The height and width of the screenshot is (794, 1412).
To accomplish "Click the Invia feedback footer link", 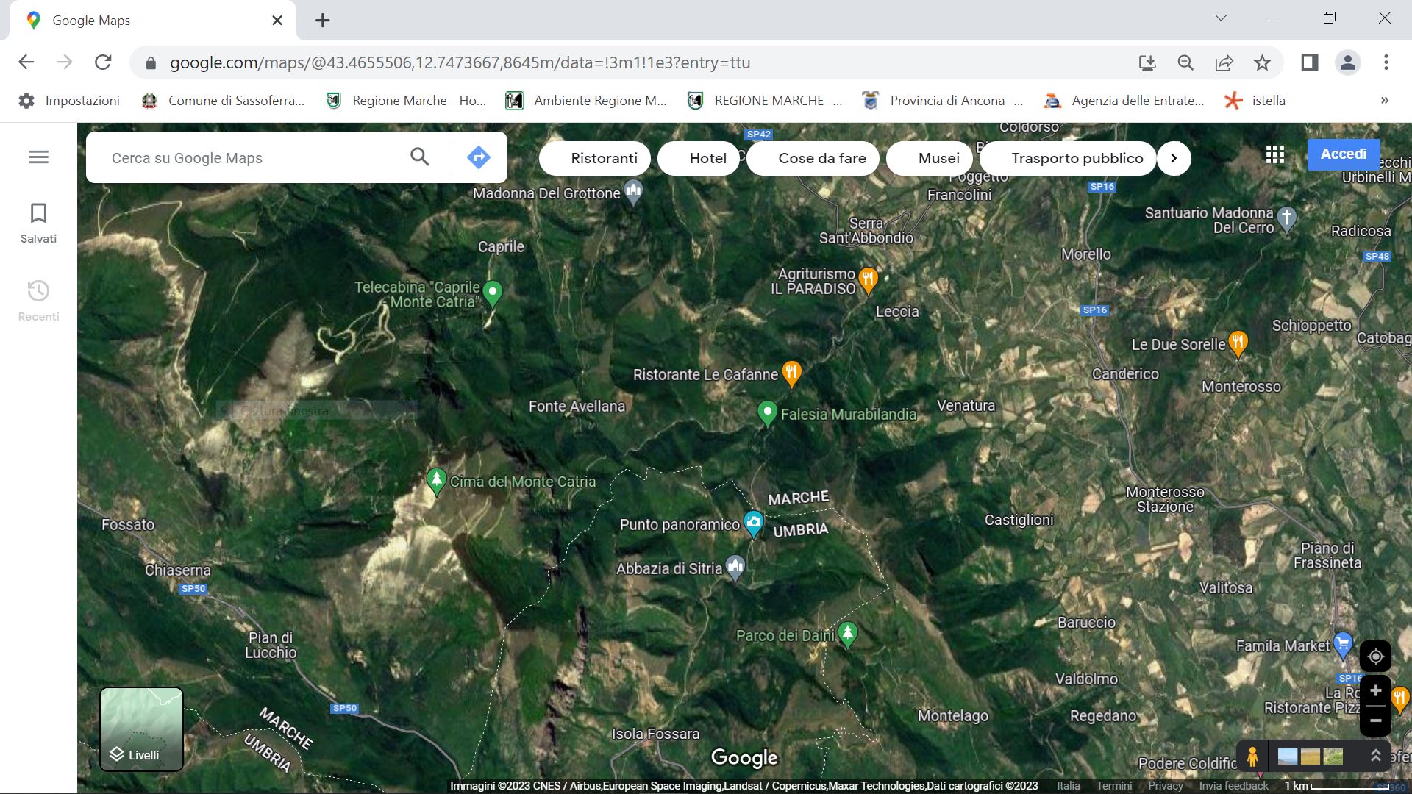I will (x=1233, y=786).
